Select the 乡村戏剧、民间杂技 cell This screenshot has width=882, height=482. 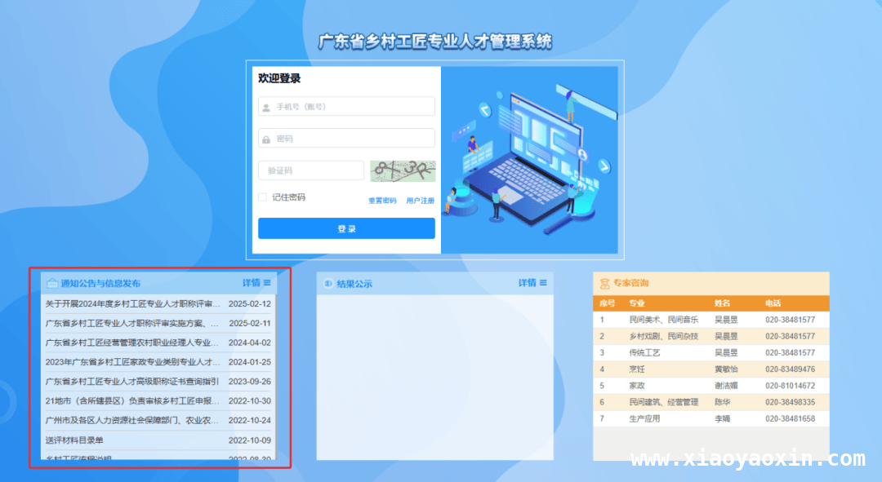pos(664,337)
